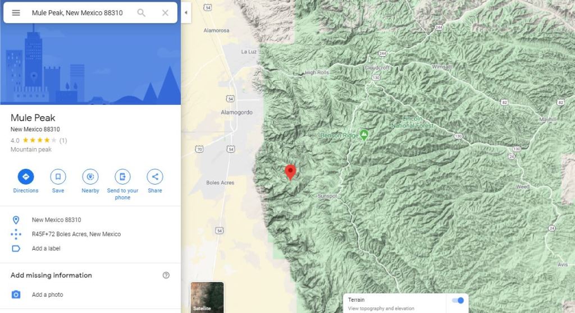Open help for Add missing information
Viewport: 575px width, 313px height.
coord(166,275)
